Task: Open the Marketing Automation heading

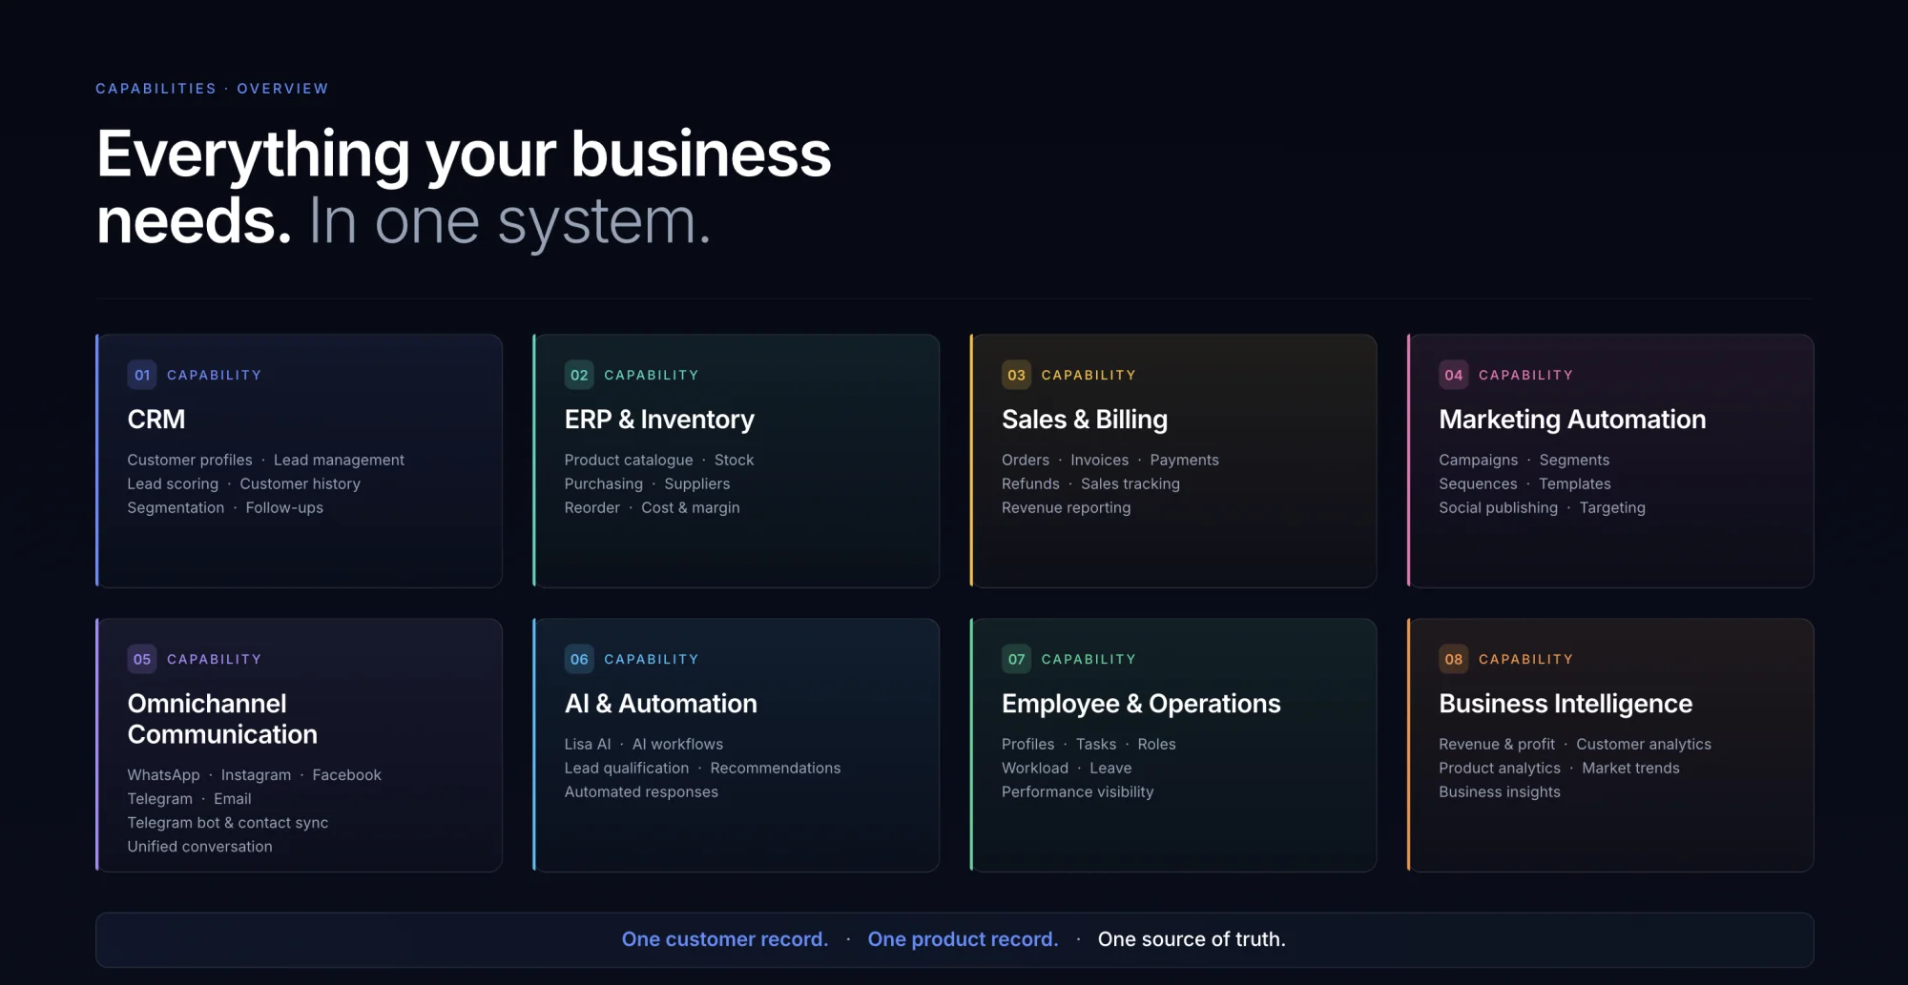Action: point(1572,420)
